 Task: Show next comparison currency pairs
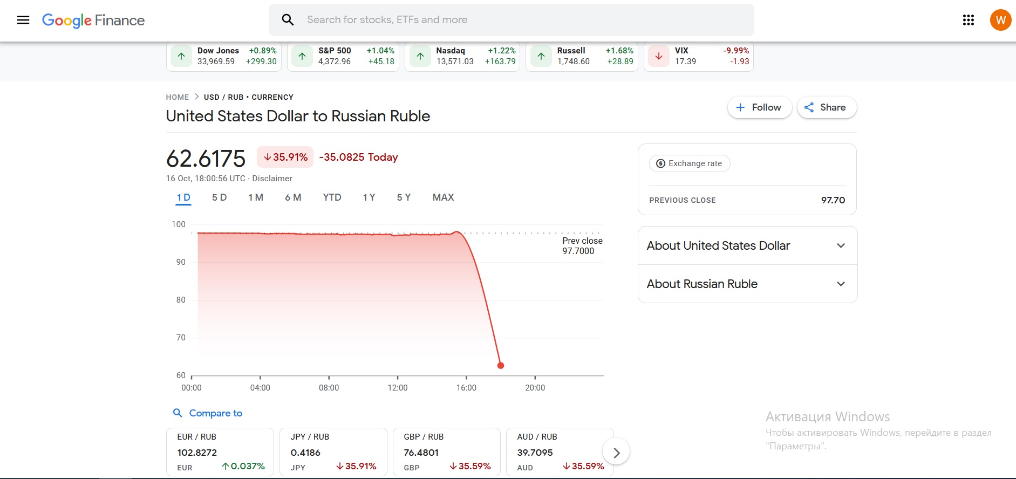click(x=616, y=453)
